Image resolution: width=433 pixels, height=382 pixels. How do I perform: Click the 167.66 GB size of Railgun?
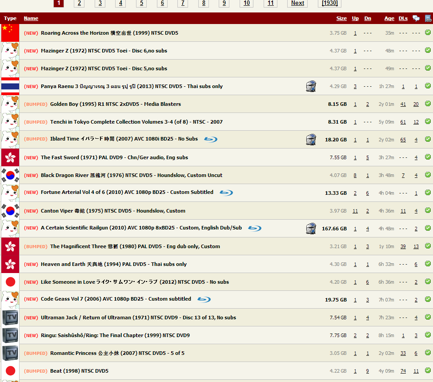pos(334,229)
